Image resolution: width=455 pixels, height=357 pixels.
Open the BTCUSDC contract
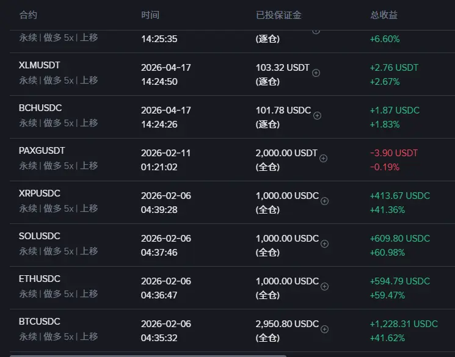[x=40, y=322]
